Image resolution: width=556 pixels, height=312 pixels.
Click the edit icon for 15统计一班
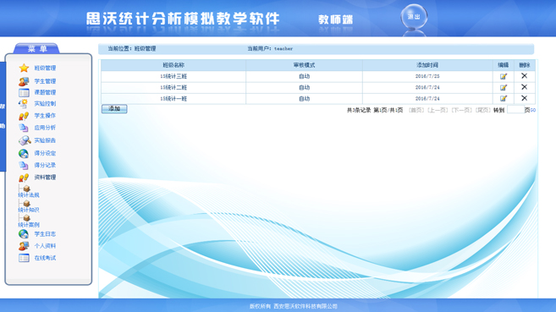[504, 98]
